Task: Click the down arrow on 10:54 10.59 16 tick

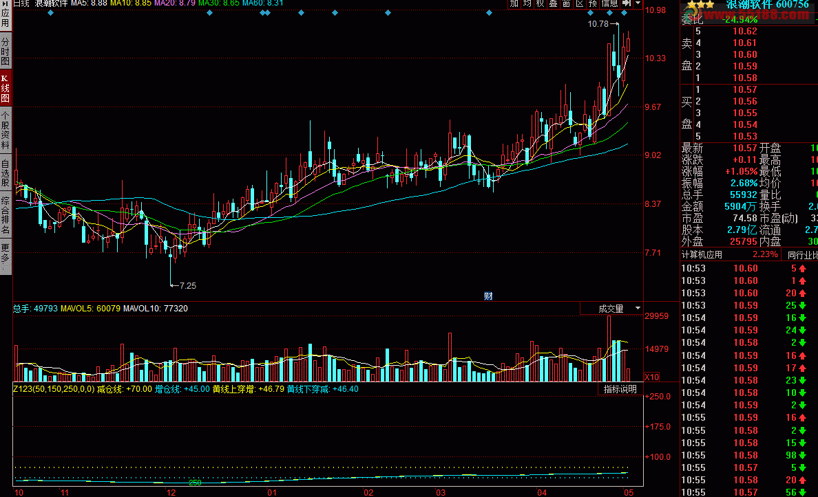Action: point(802,318)
